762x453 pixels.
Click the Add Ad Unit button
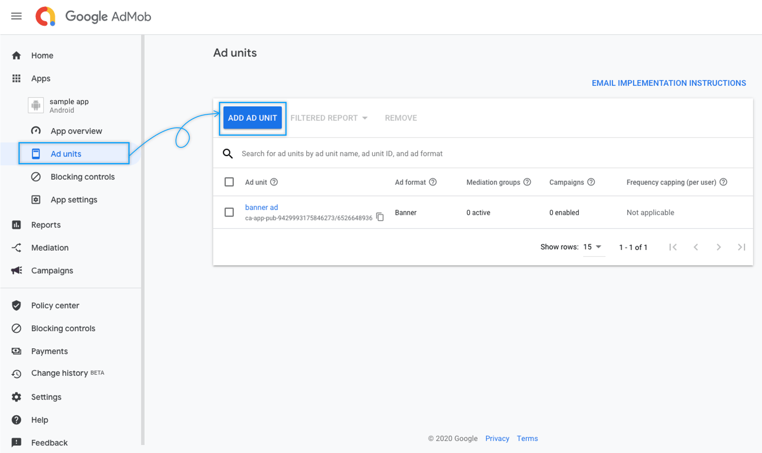pos(252,118)
